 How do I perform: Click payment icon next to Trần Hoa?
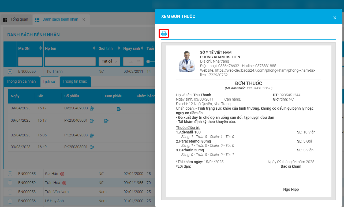(64, 183)
